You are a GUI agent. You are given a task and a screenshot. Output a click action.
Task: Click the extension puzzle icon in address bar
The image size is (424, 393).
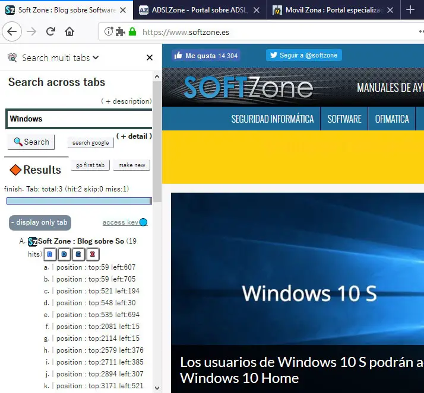coord(120,31)
